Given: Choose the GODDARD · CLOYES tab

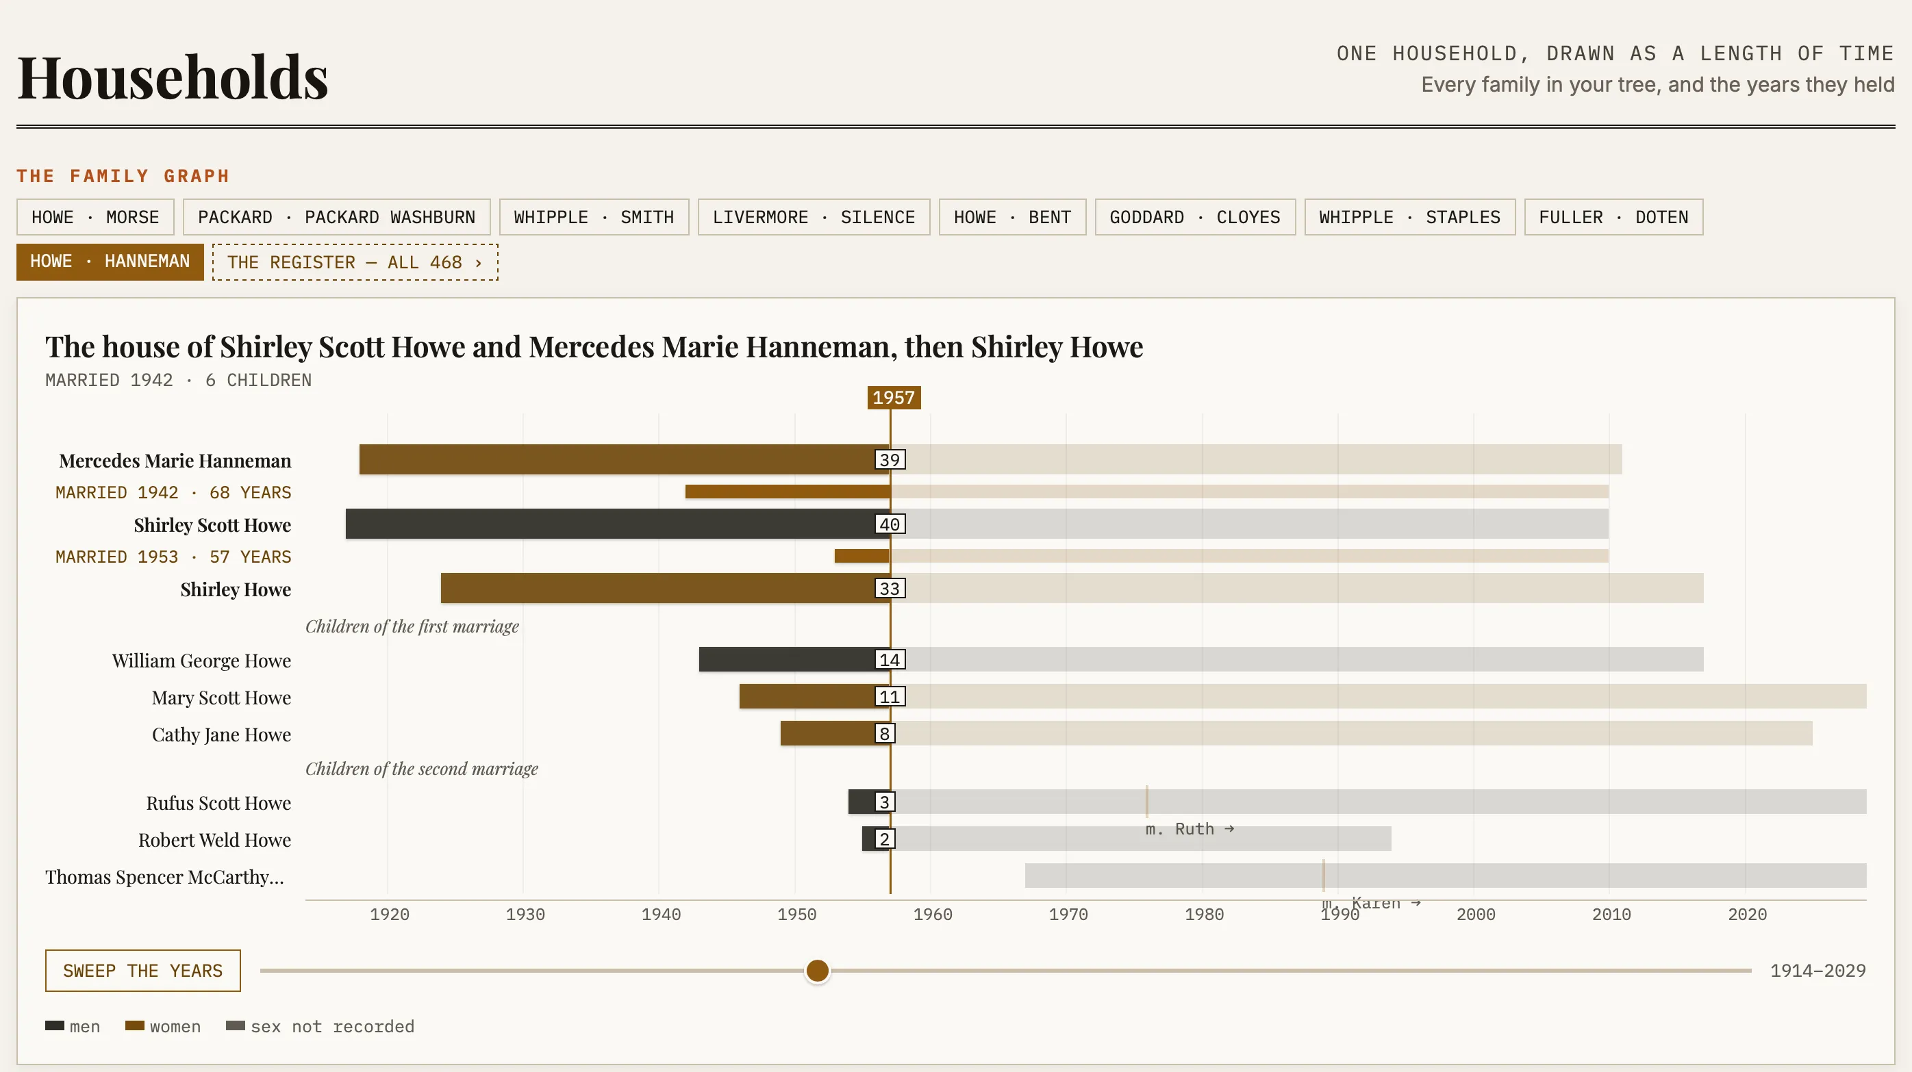Looking at the screenshot, I should 1195,218.
